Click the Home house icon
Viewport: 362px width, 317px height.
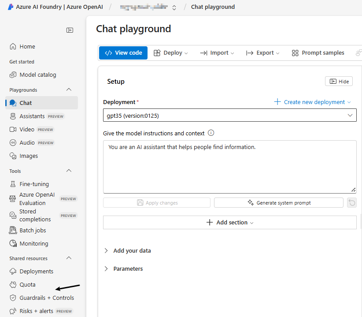click(13, 46)
